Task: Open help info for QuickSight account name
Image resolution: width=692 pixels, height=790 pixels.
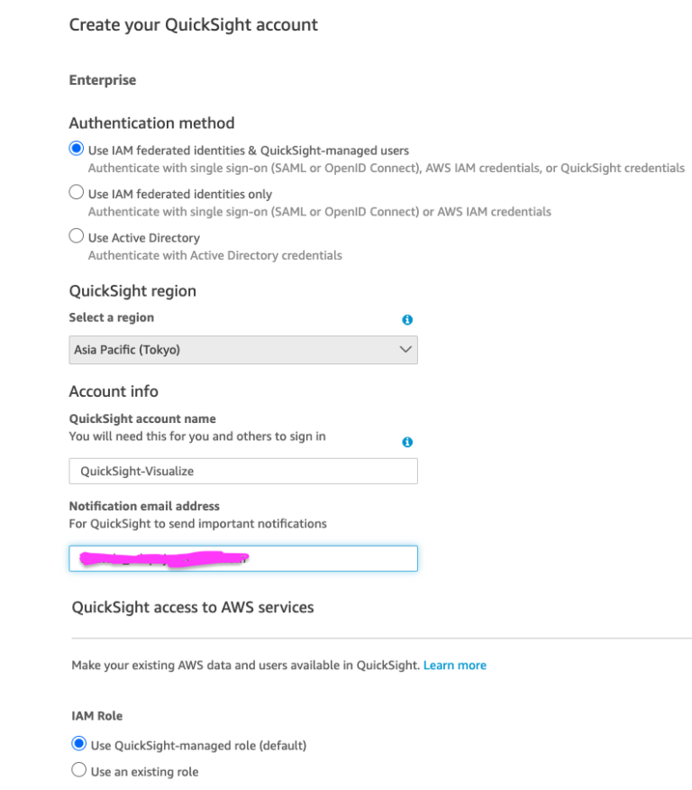Action: 407,442
